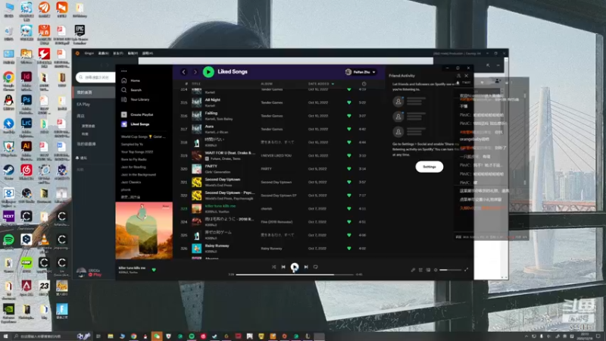Open the Jazz Classics playlist
The width and height of the screenshot is (606, 341).
tap(131, 182)
